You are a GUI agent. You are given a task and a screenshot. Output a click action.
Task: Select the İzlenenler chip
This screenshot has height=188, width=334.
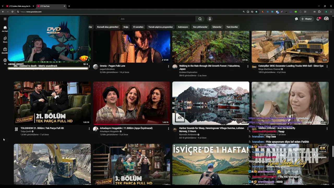pyautogui.click(x=217, y=27)
